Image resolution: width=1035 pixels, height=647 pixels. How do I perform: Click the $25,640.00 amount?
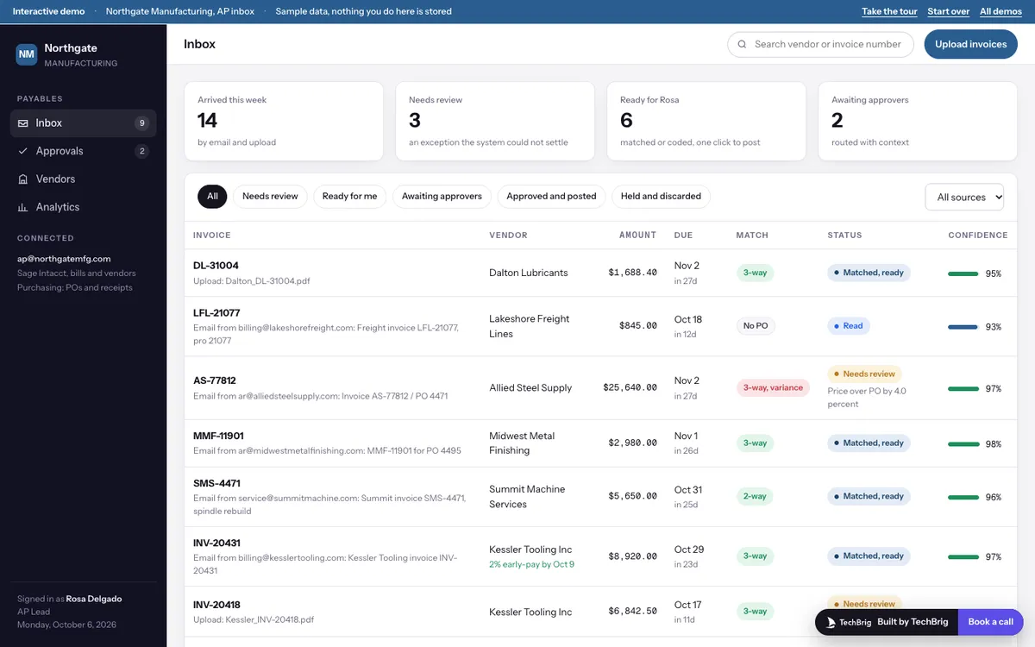[630, 388]
